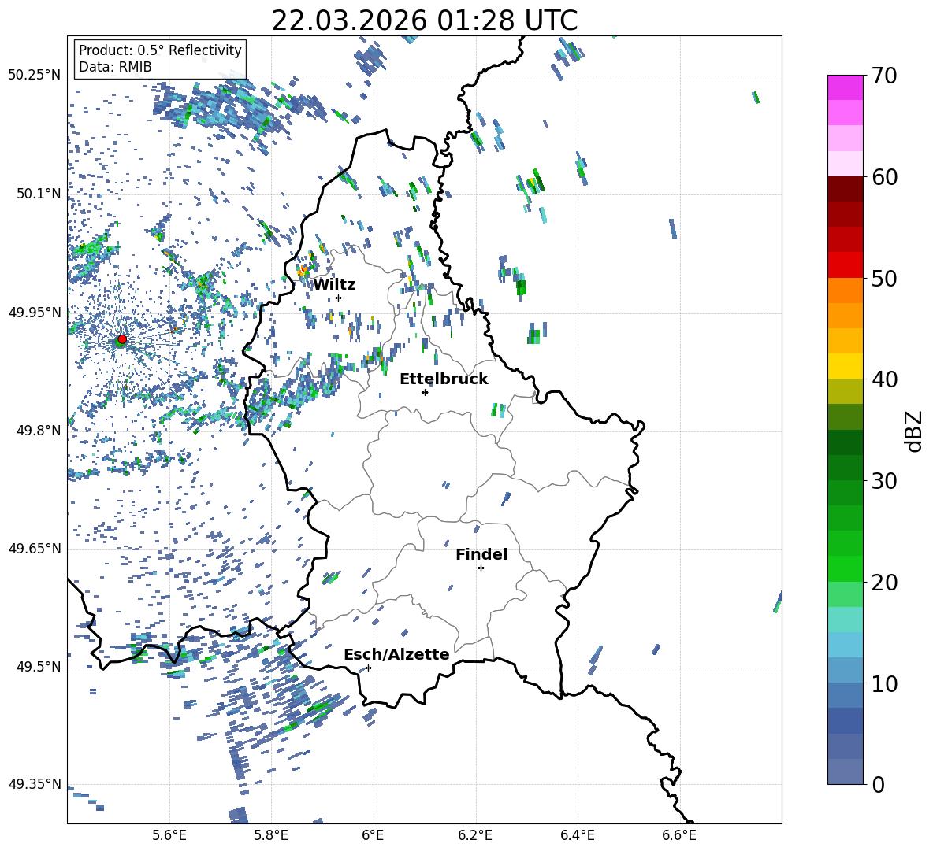Click the Ettelbruck city label
Image resolution: width=933 pixels, height=851 pixels.
point(444,379)
